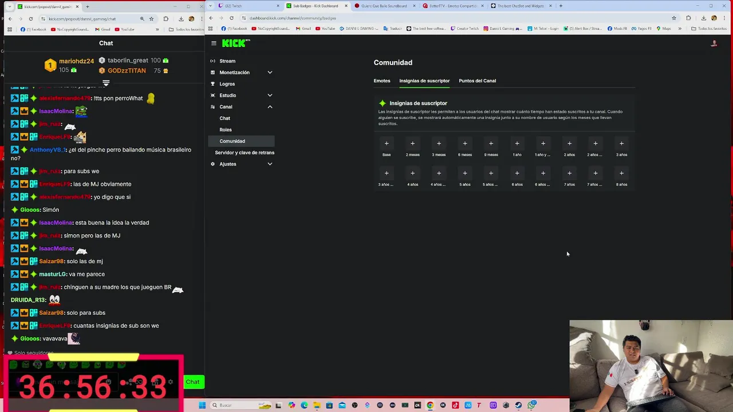Select Comunidad in the sidebar
733x412 pixels.
pyautogui.click(x=242, y=141)
